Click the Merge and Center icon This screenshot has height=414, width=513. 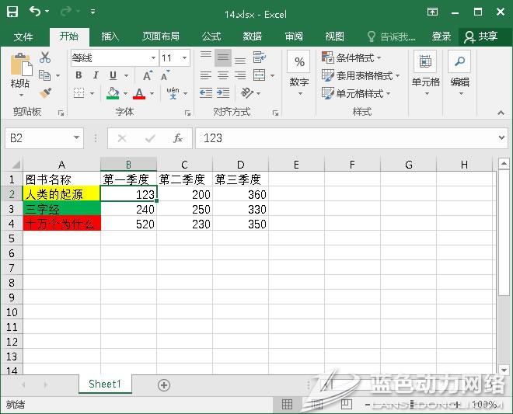pyautogui.click(x=260, y=75)
